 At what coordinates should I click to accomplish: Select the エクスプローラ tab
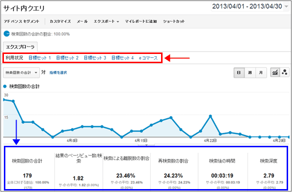click(20, 47)
